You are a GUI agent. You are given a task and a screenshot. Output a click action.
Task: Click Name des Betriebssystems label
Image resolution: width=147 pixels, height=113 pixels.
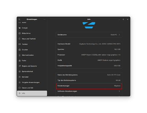(x=67, y=75)
